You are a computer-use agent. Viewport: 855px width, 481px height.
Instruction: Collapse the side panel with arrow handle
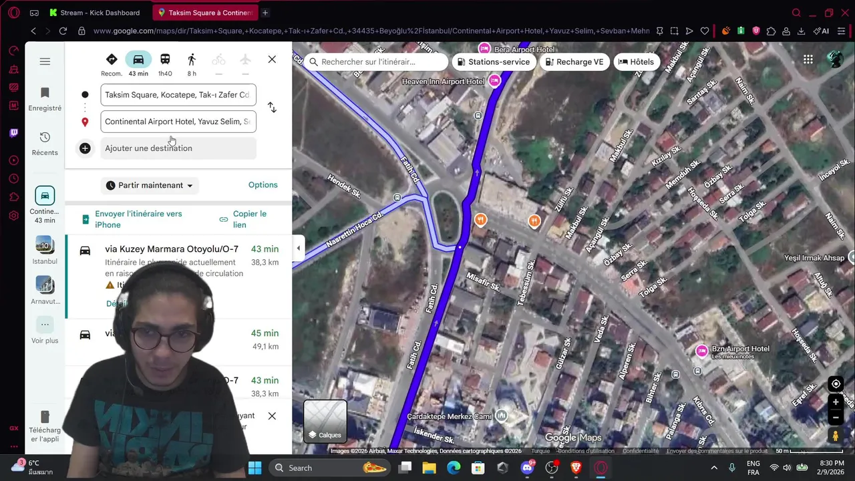(x=299, y=249)
